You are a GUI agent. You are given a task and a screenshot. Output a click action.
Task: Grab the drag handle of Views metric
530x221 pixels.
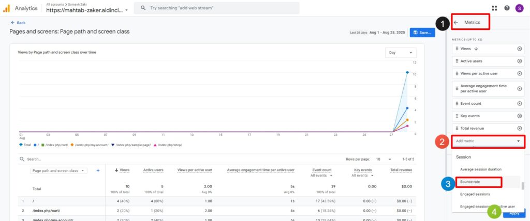tap(457, 49)
